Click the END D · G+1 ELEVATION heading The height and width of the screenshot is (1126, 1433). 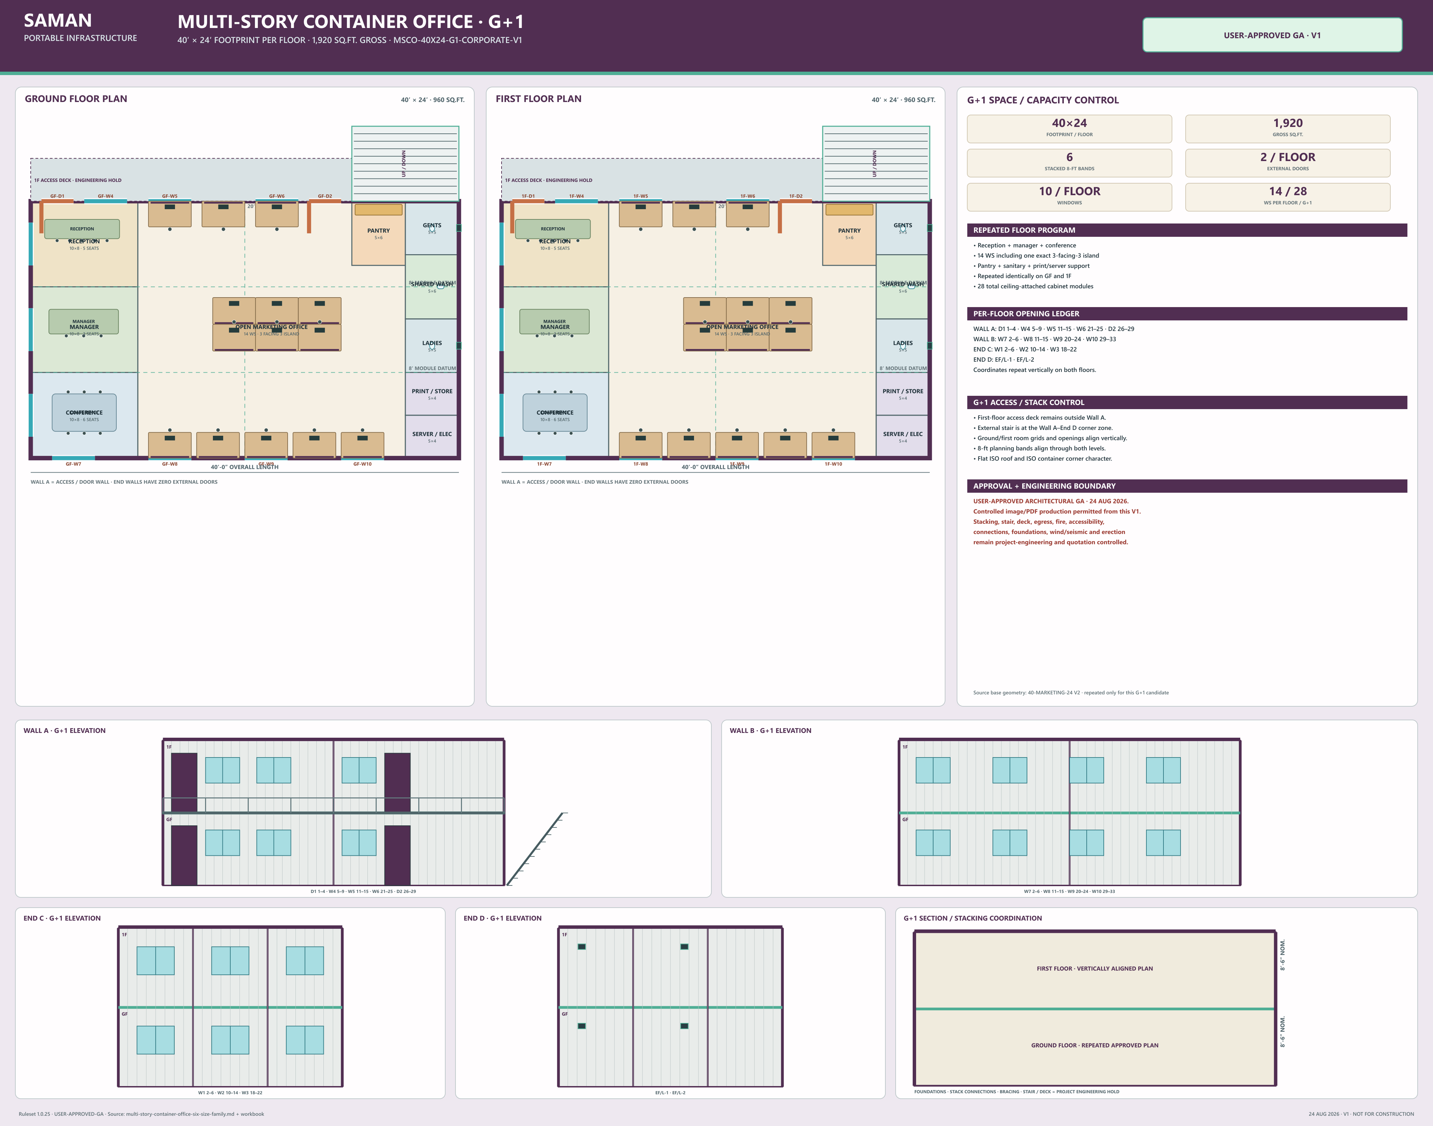(502, 918)
